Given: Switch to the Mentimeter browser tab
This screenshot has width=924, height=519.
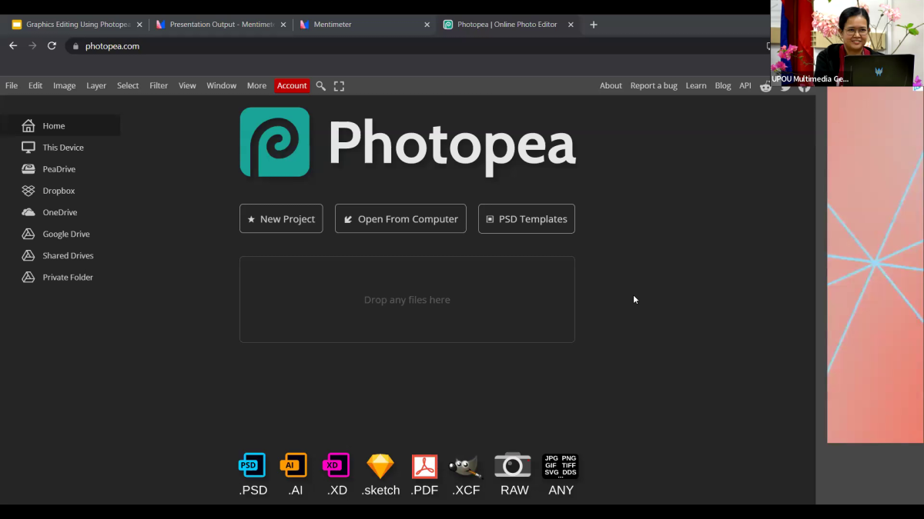Looking at the screenshot, I should (362, 25).
